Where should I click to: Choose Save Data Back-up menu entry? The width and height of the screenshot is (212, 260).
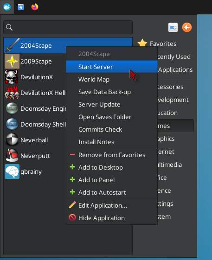point(112,92)
